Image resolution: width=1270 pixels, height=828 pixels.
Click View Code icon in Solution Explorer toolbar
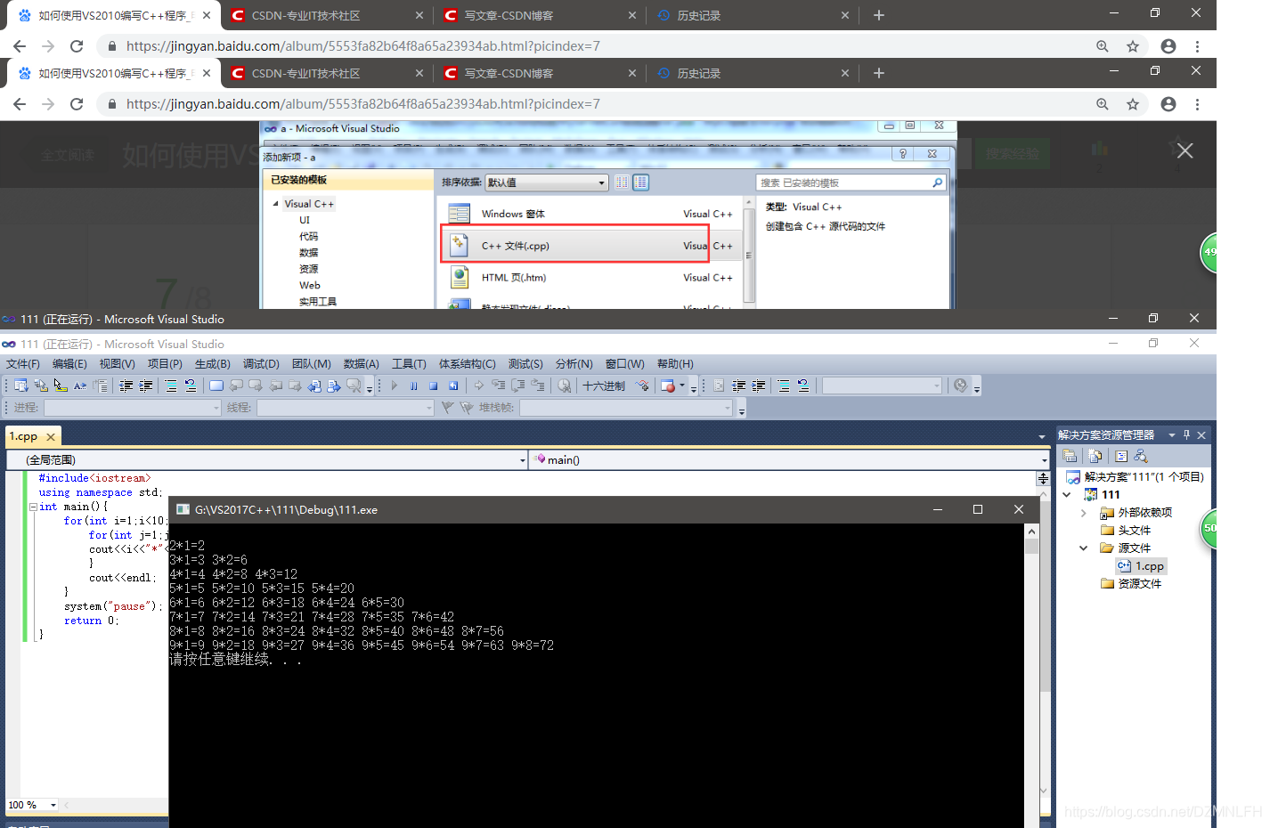click(1121, 456)
